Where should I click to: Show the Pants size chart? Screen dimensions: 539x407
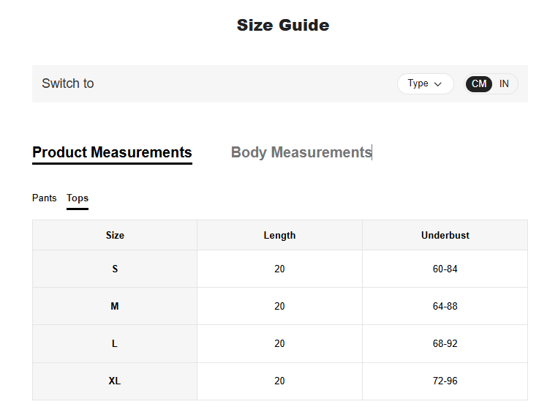point(44,198)
